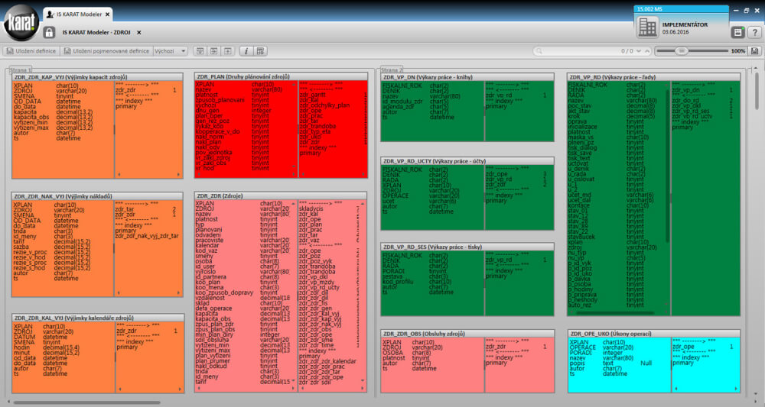Select the Strana 1 page label
Viewport: 765px width, 407px height.
21,70
